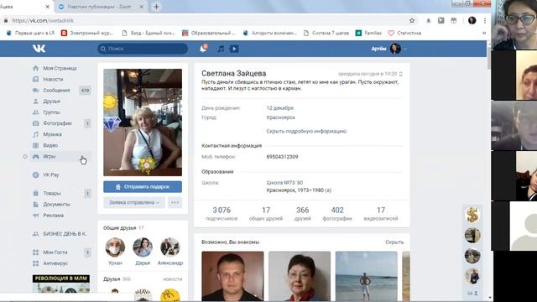Expand the Заявка отправлена dropdown
Viewport: 537px width, 302px height.
tap(134, 202)
